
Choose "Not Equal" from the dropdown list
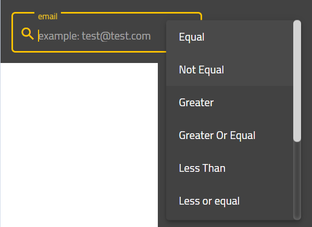pyautogui.click(x=230, y=70)
